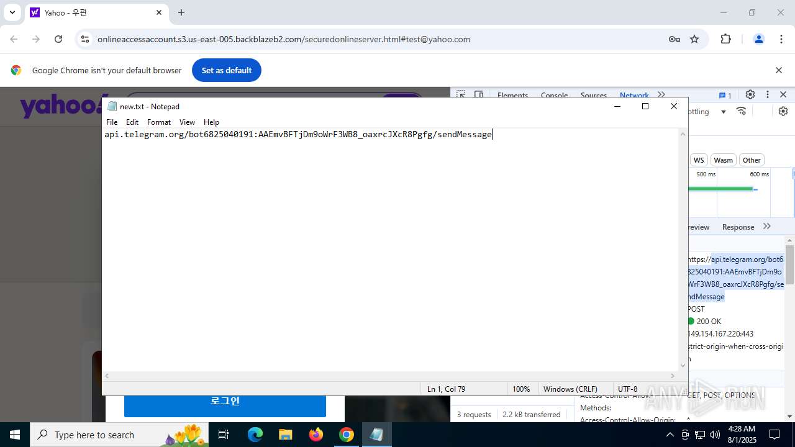Viewport: 795px width, 447px height.
Task: Open the Notepad View menu
Action: pos(187,122)
